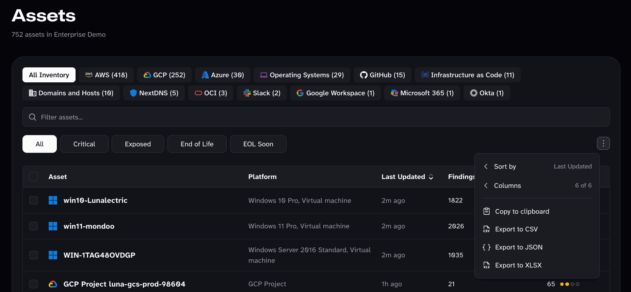Click the Windows icon beside win10-Lunalectric
This screenshot has width=631, height=292.
pyautogui.click(x=53, y=200)
